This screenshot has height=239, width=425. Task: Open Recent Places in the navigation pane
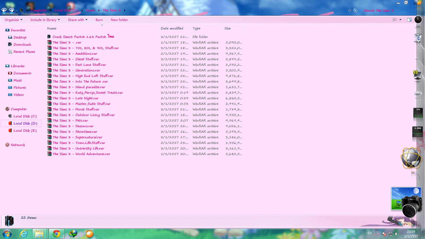(24, 52)
